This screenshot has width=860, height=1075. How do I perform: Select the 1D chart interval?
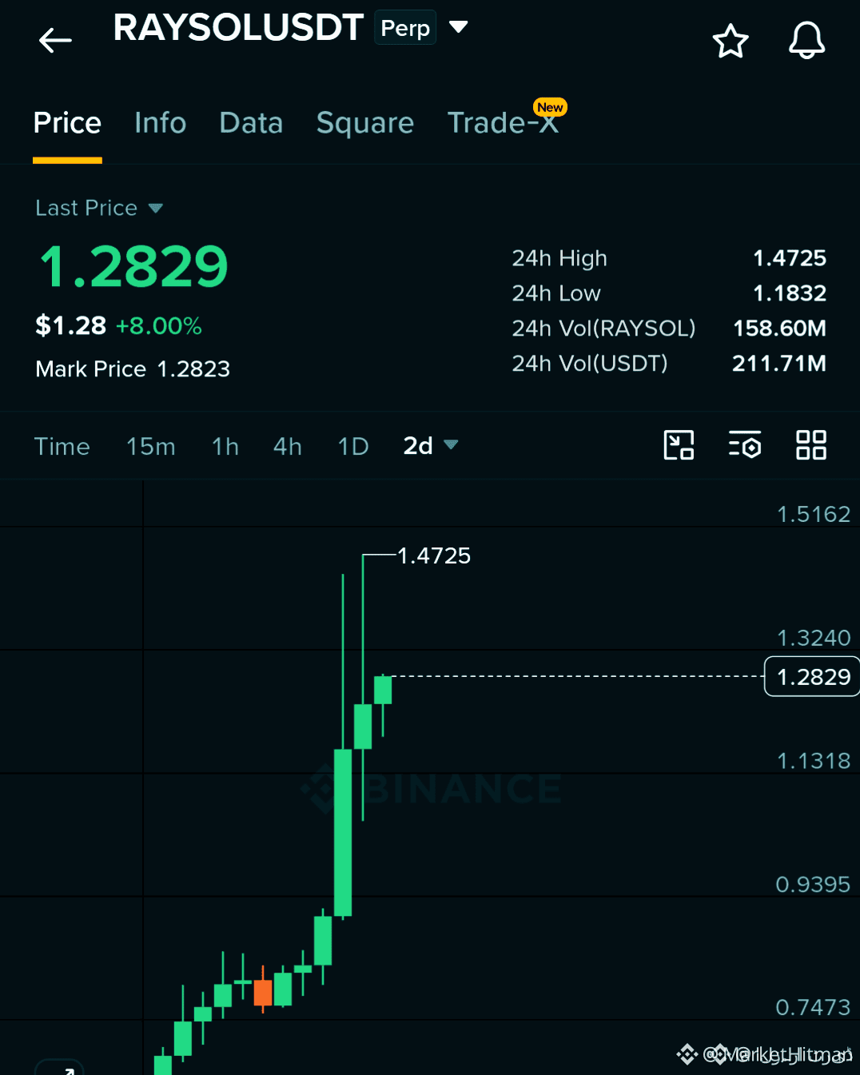click(x=353, y=446)
